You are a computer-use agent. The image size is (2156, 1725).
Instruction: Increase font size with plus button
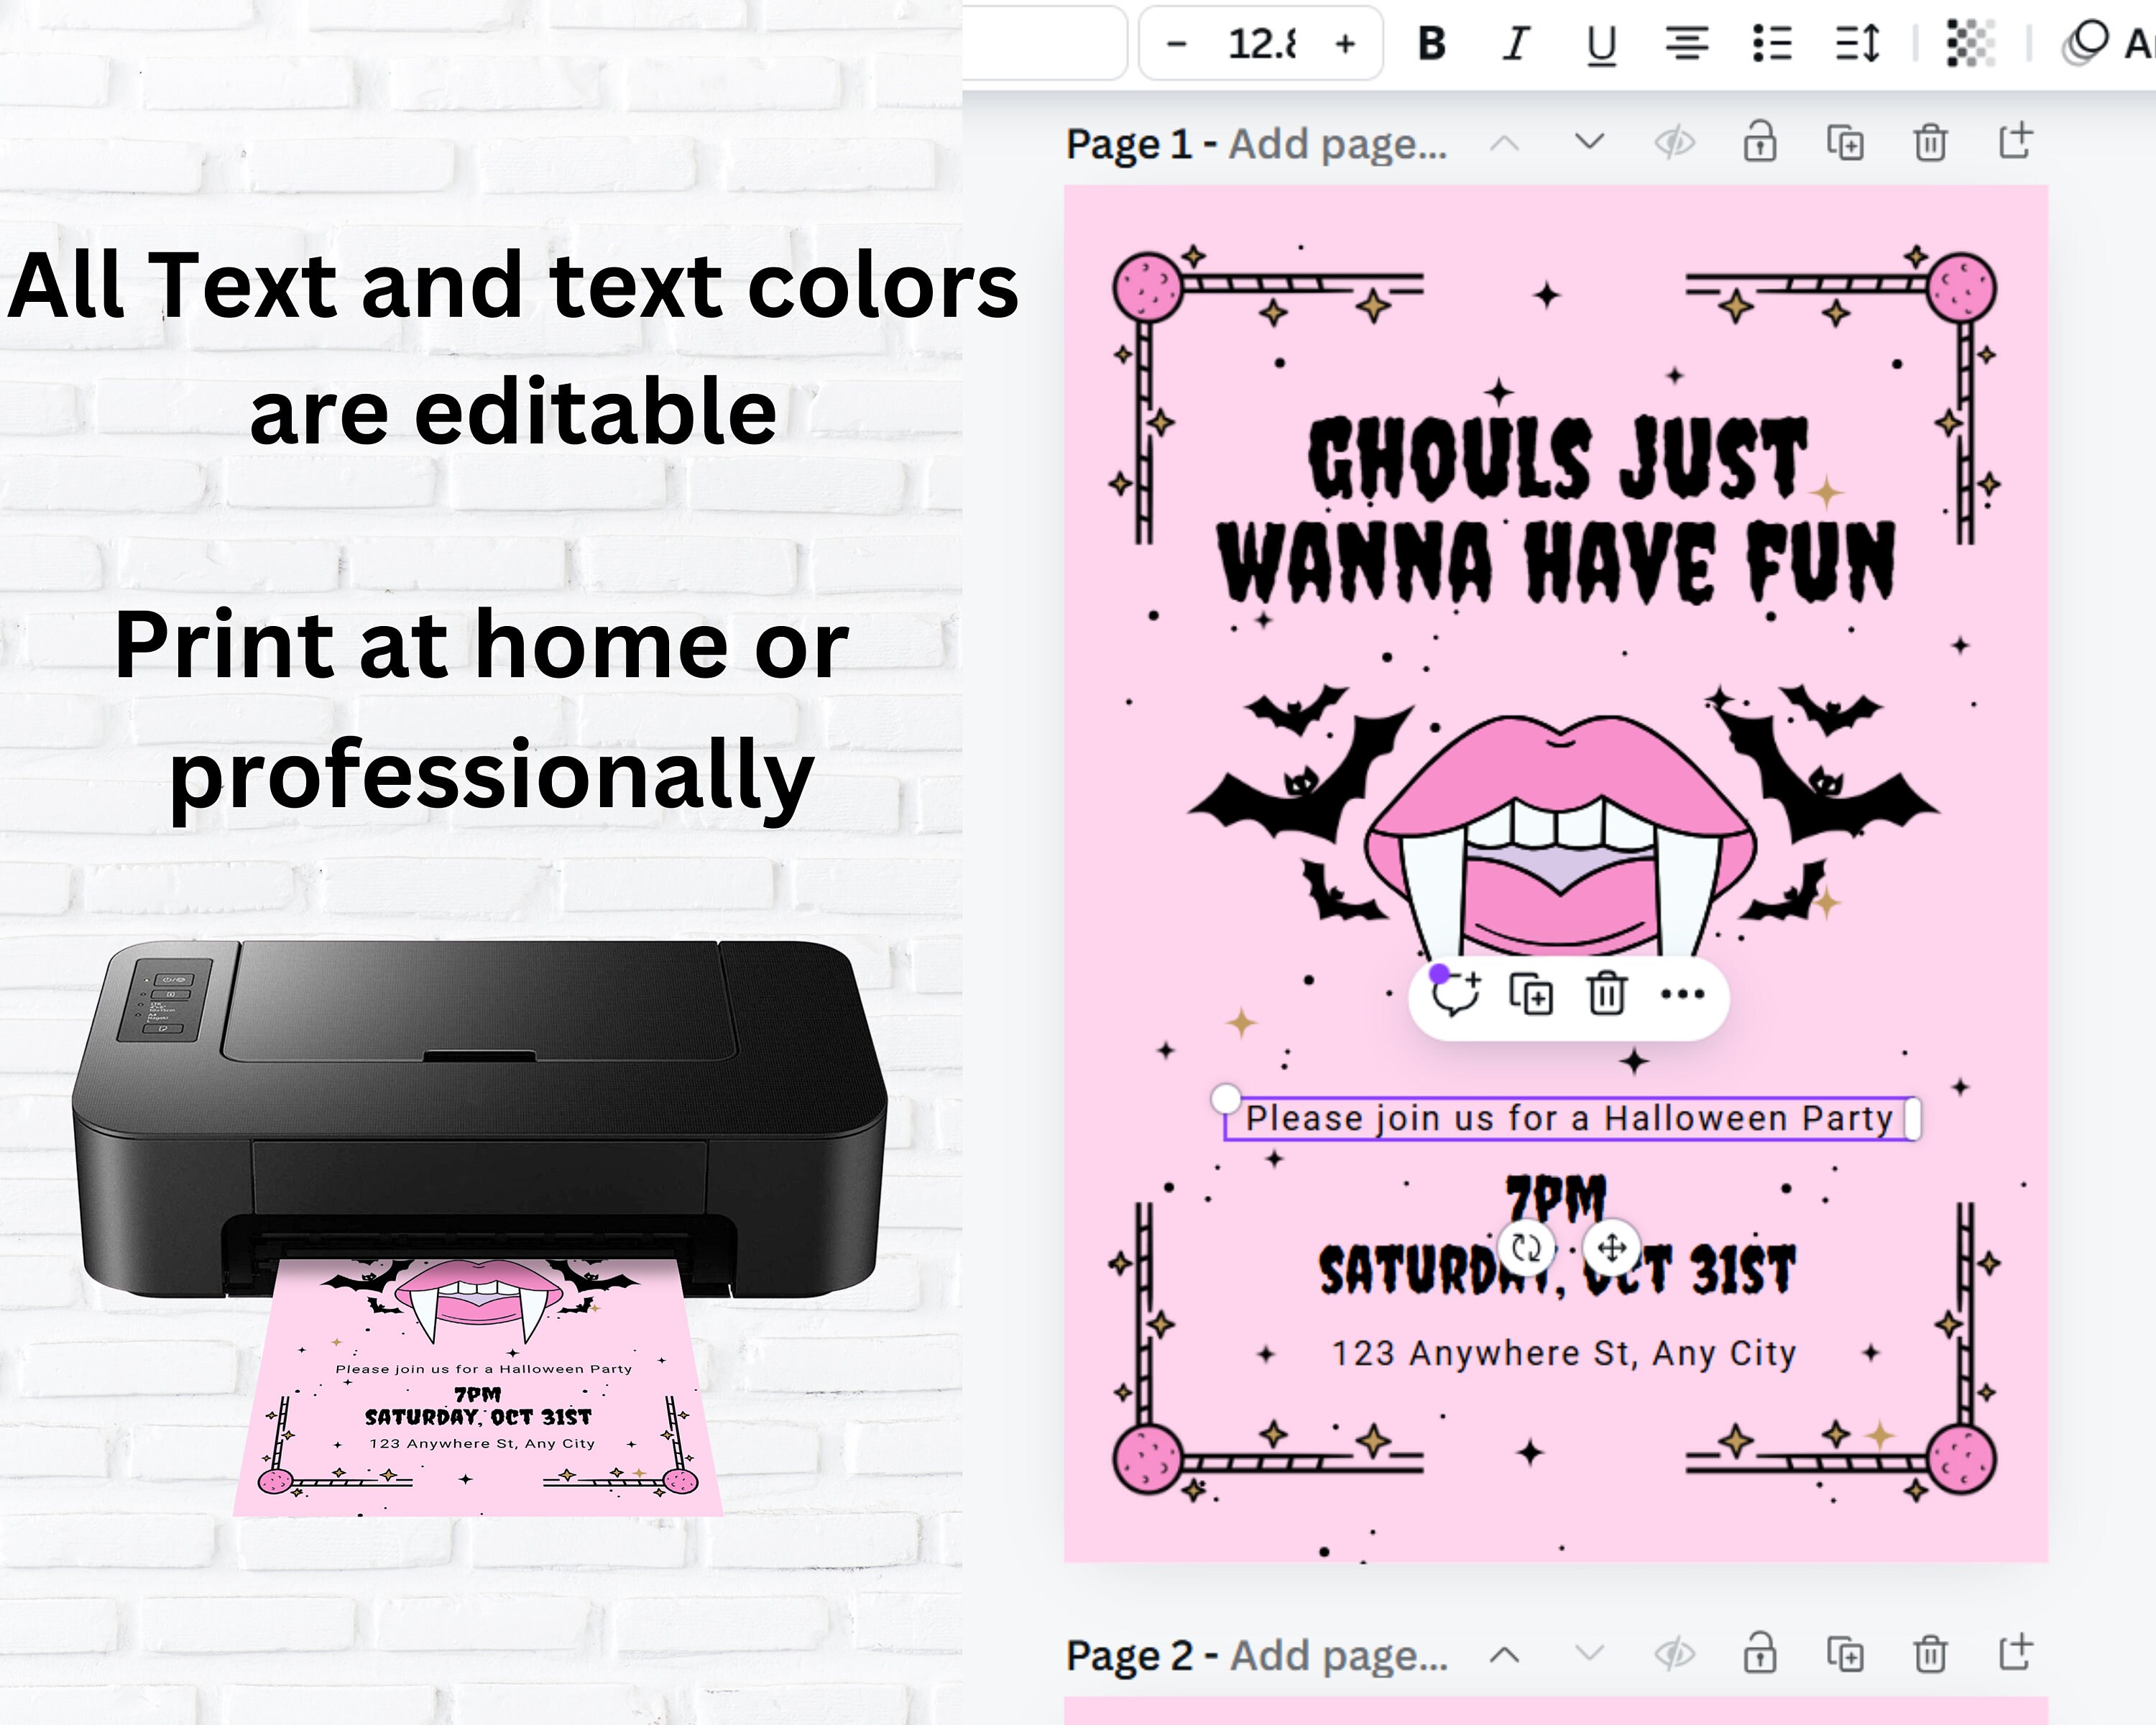(x=1347, y=43)
